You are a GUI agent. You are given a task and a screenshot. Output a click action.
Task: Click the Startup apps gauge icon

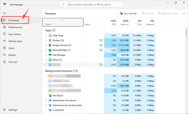[x=4, y=41]
